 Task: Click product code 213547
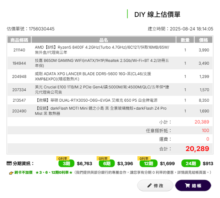(x=19, y=100)
